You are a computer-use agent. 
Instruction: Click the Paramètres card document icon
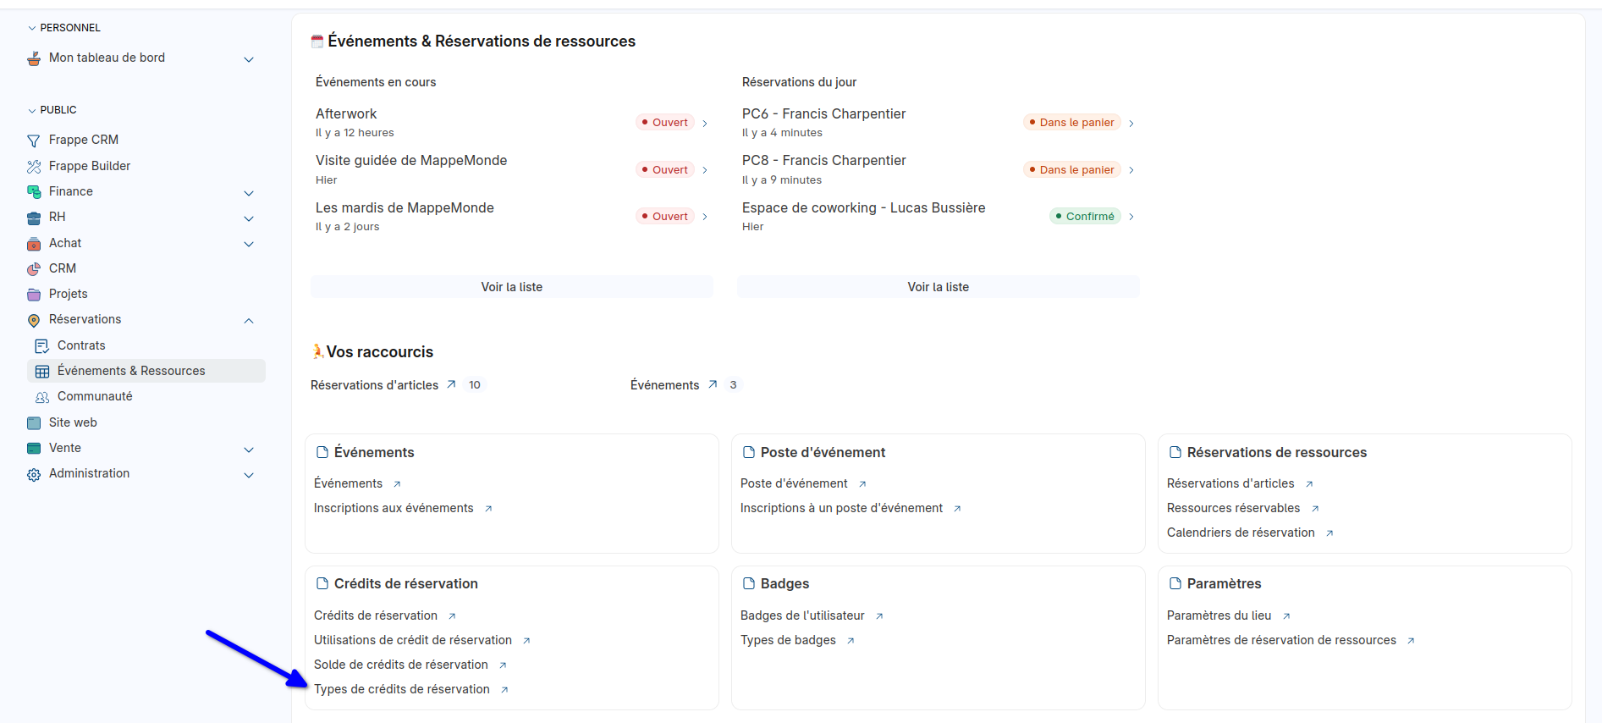1175,583
